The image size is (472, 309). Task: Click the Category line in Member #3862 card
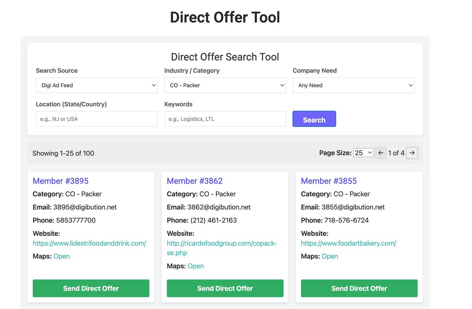tap(201, 194)
